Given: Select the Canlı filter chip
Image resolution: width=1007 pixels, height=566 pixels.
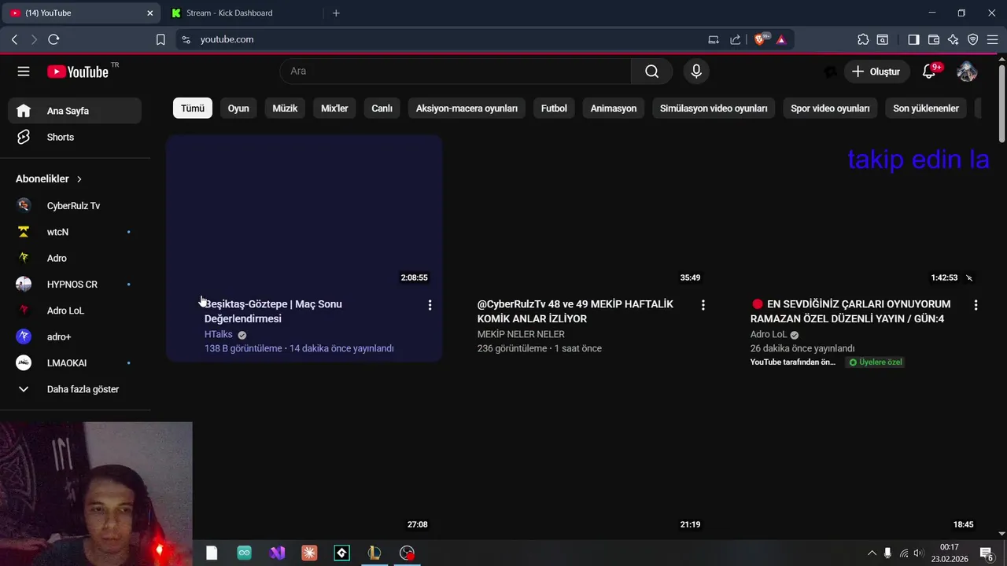Looking at the screenshot, I should pos(382,108).
